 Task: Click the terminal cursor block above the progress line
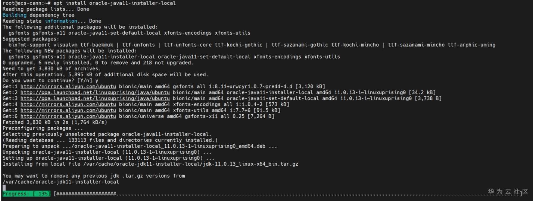pyautogui.click(x=4, y=188)
